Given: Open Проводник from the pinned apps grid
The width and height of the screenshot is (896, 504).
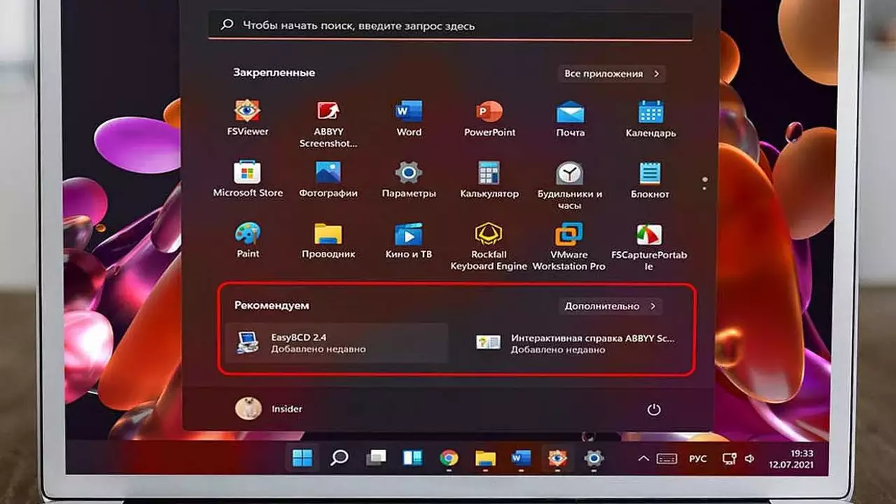Looking at the screenshot, I should click(x=328, y=240).
